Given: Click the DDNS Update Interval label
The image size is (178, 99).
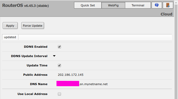Looking at the screenshot, I should [29, 56].
